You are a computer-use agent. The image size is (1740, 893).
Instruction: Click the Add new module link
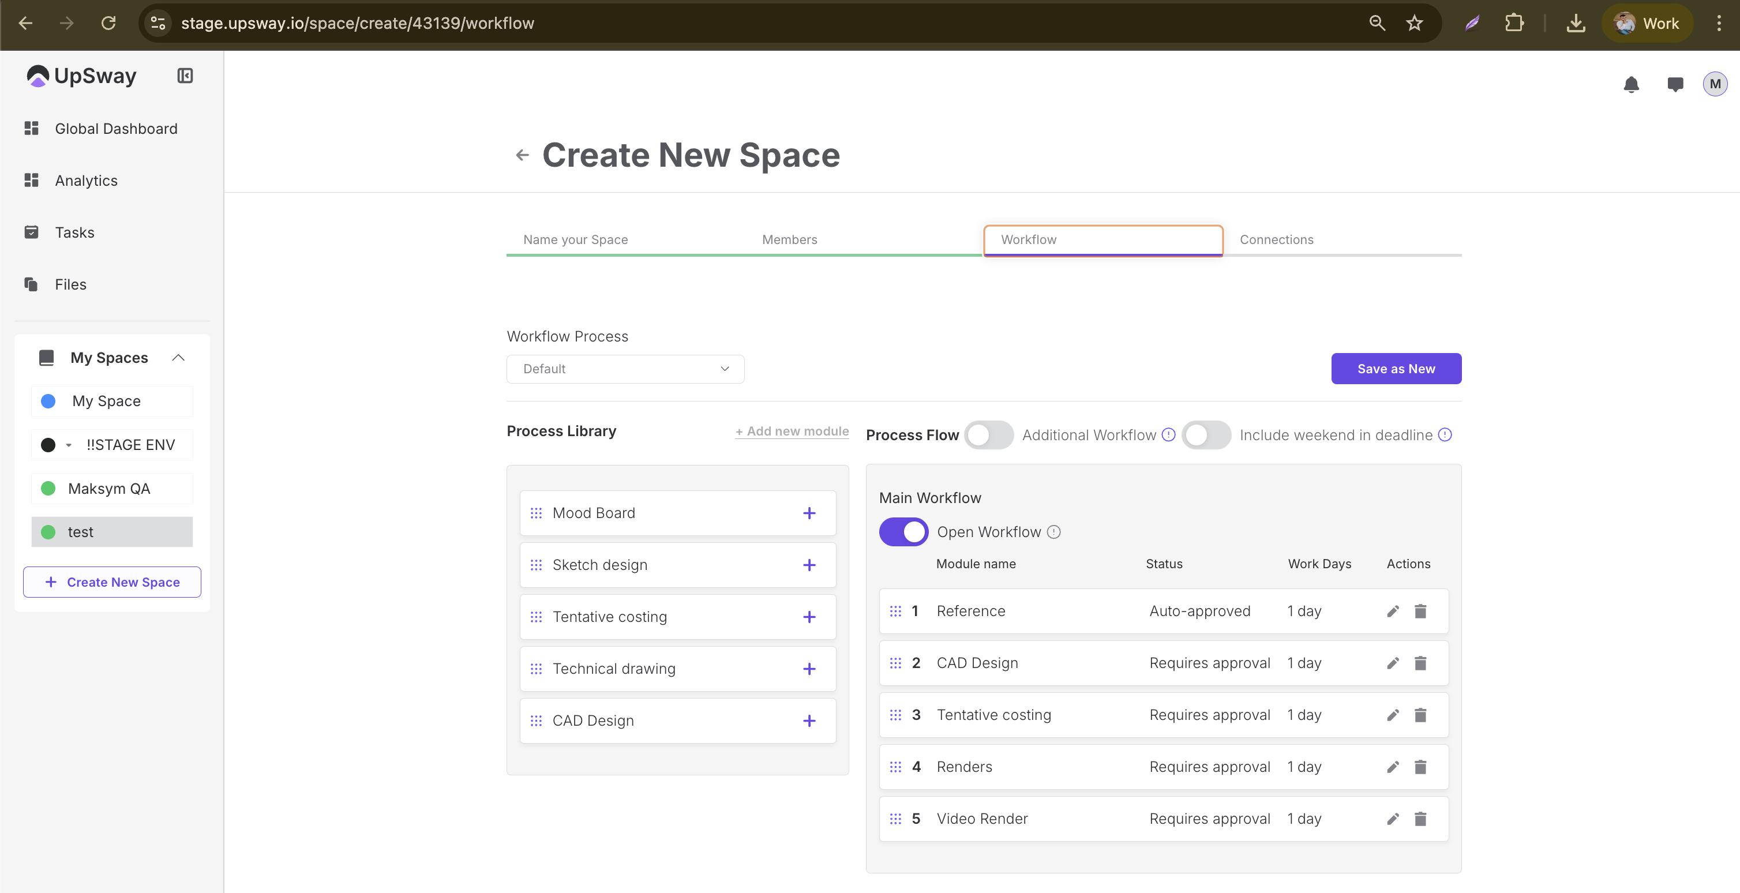coord(792,431)
